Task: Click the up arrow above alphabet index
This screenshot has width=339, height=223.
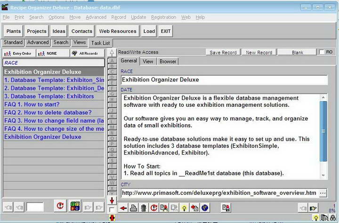Action: pos(112,53)
